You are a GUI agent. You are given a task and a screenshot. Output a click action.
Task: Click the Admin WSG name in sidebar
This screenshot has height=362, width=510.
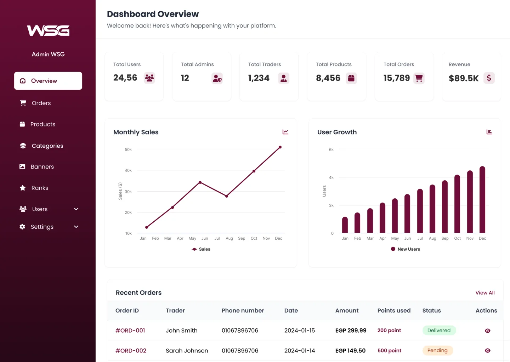point(48,54)
